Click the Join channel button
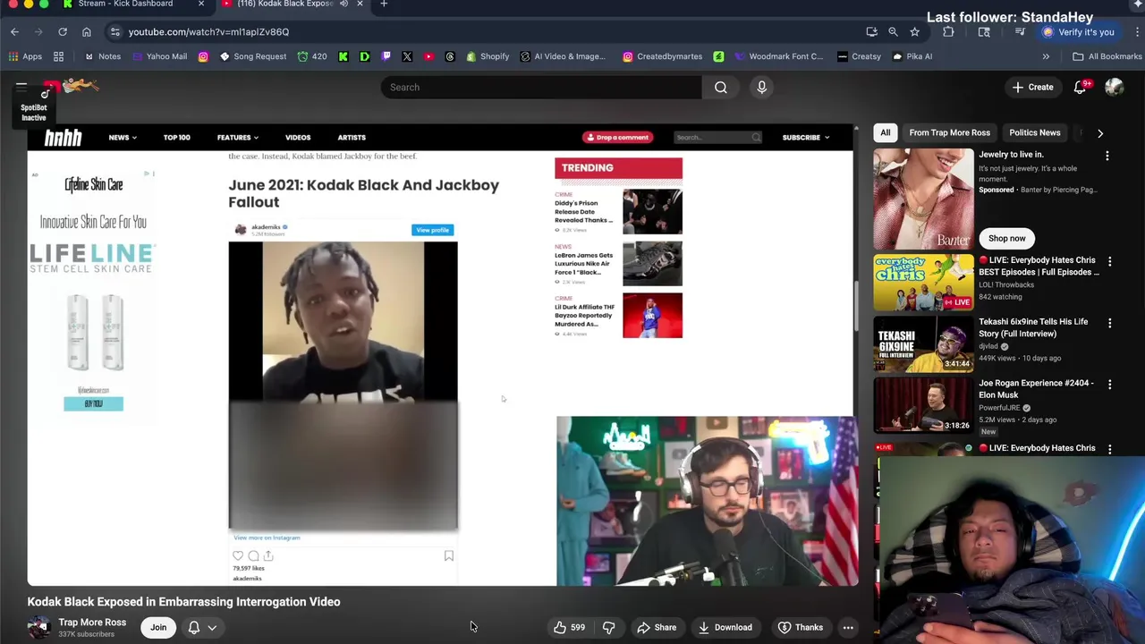1145x644 pixels. [x=158, y=627]
